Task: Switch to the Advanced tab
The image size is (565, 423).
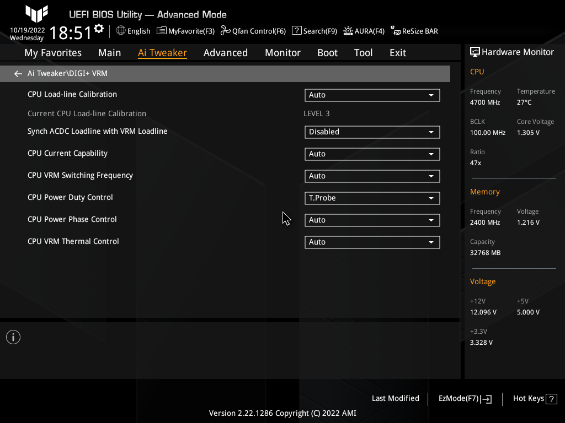Action: point(225,52)
